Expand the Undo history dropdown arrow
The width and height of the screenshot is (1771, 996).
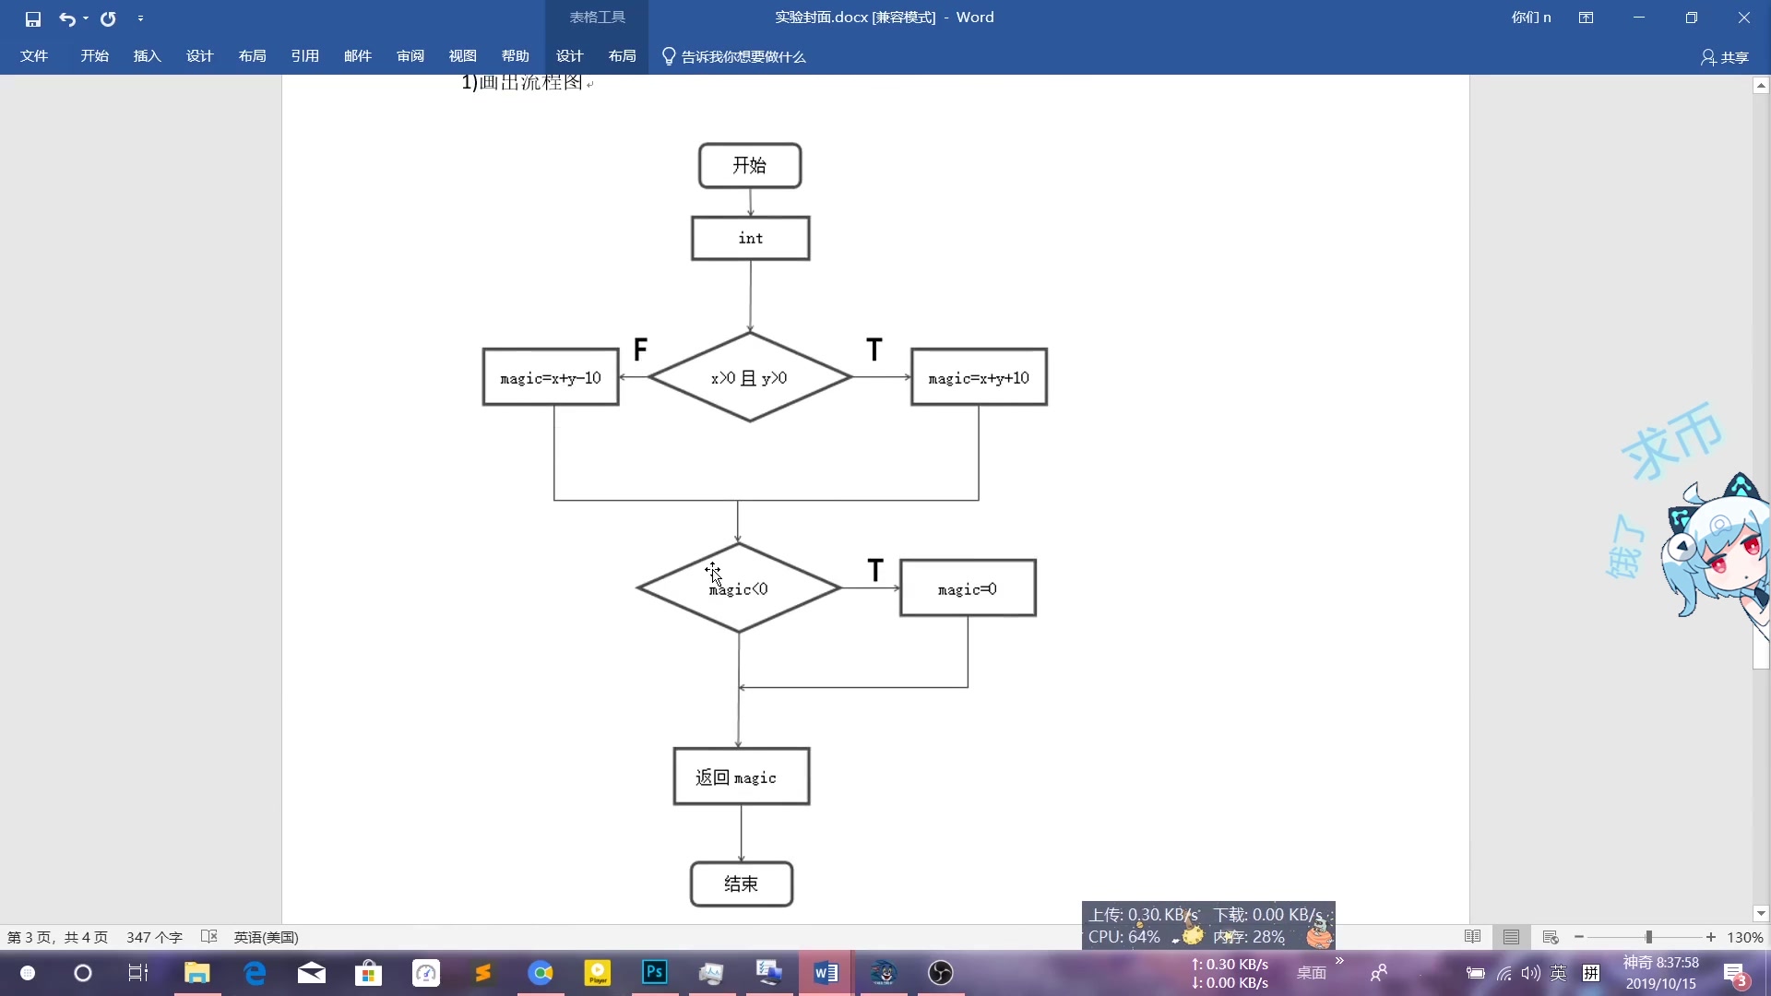pos(86,18)
